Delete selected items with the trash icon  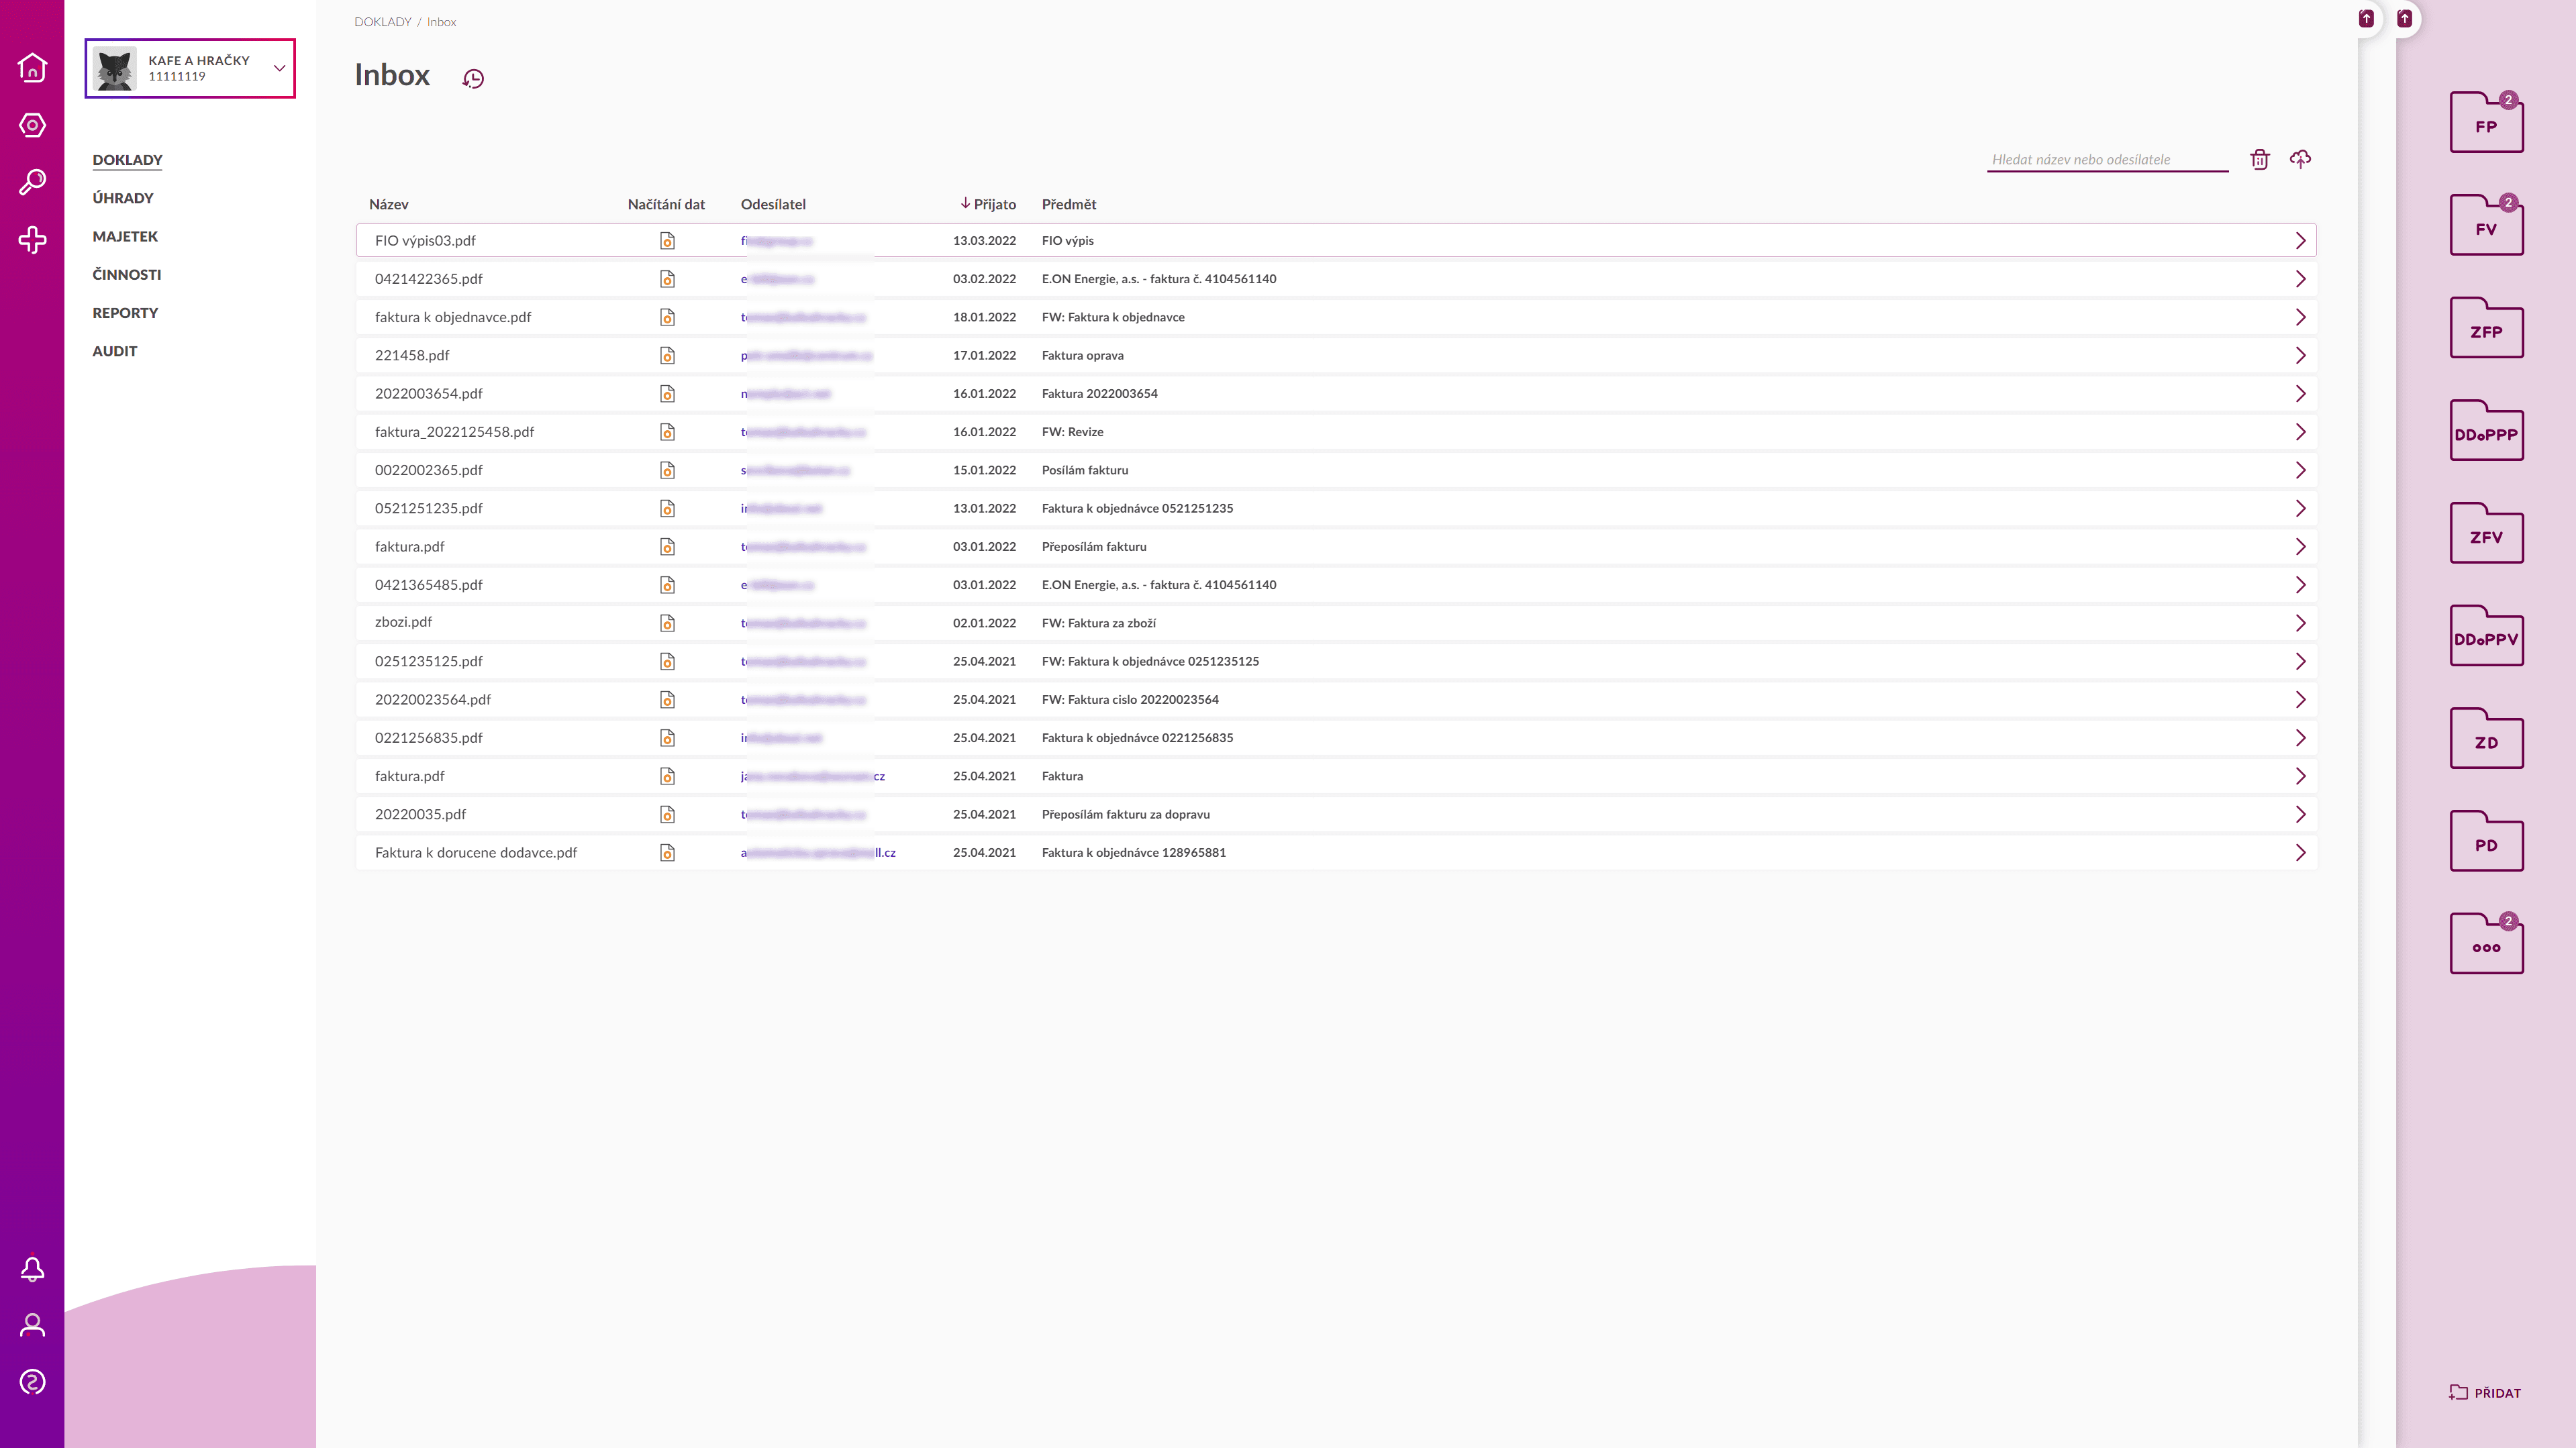[2260, 159]
